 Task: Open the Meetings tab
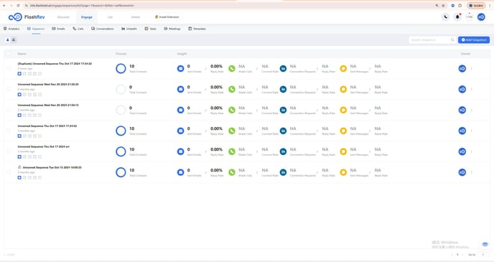pos(172,29)
